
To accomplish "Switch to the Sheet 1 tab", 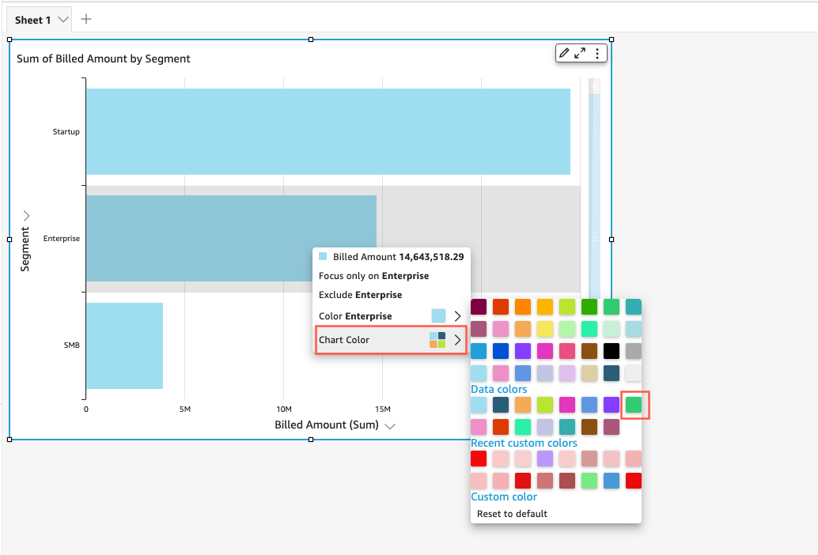I will point(32,20).
